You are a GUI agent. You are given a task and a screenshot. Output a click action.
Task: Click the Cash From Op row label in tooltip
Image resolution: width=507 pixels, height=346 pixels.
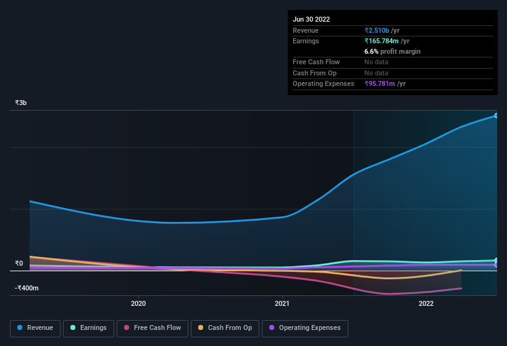314,73
